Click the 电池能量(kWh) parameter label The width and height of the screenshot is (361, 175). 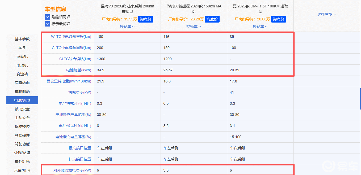coord(78,70)
